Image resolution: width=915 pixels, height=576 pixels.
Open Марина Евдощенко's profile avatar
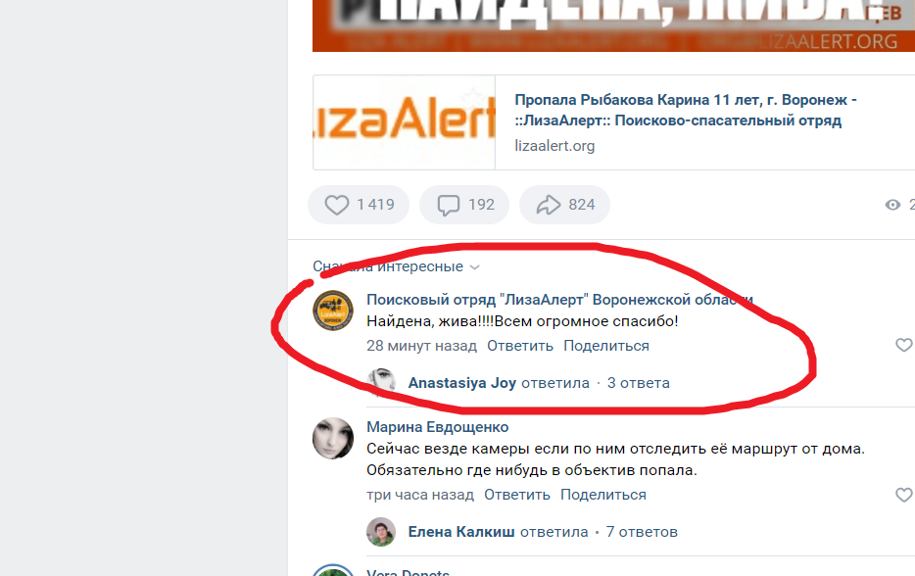(x=333, y=438)
